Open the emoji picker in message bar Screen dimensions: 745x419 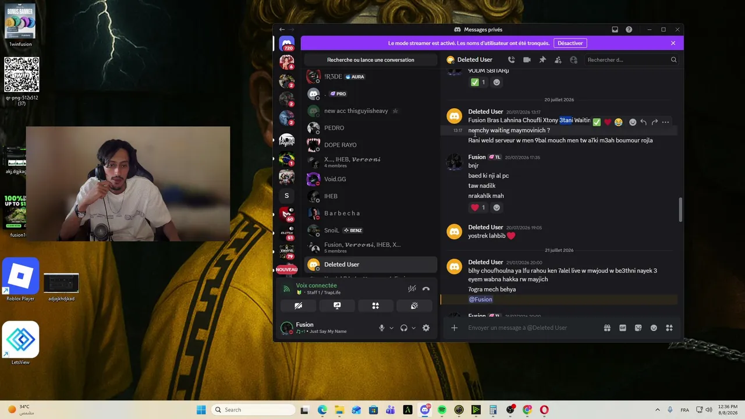654,328
